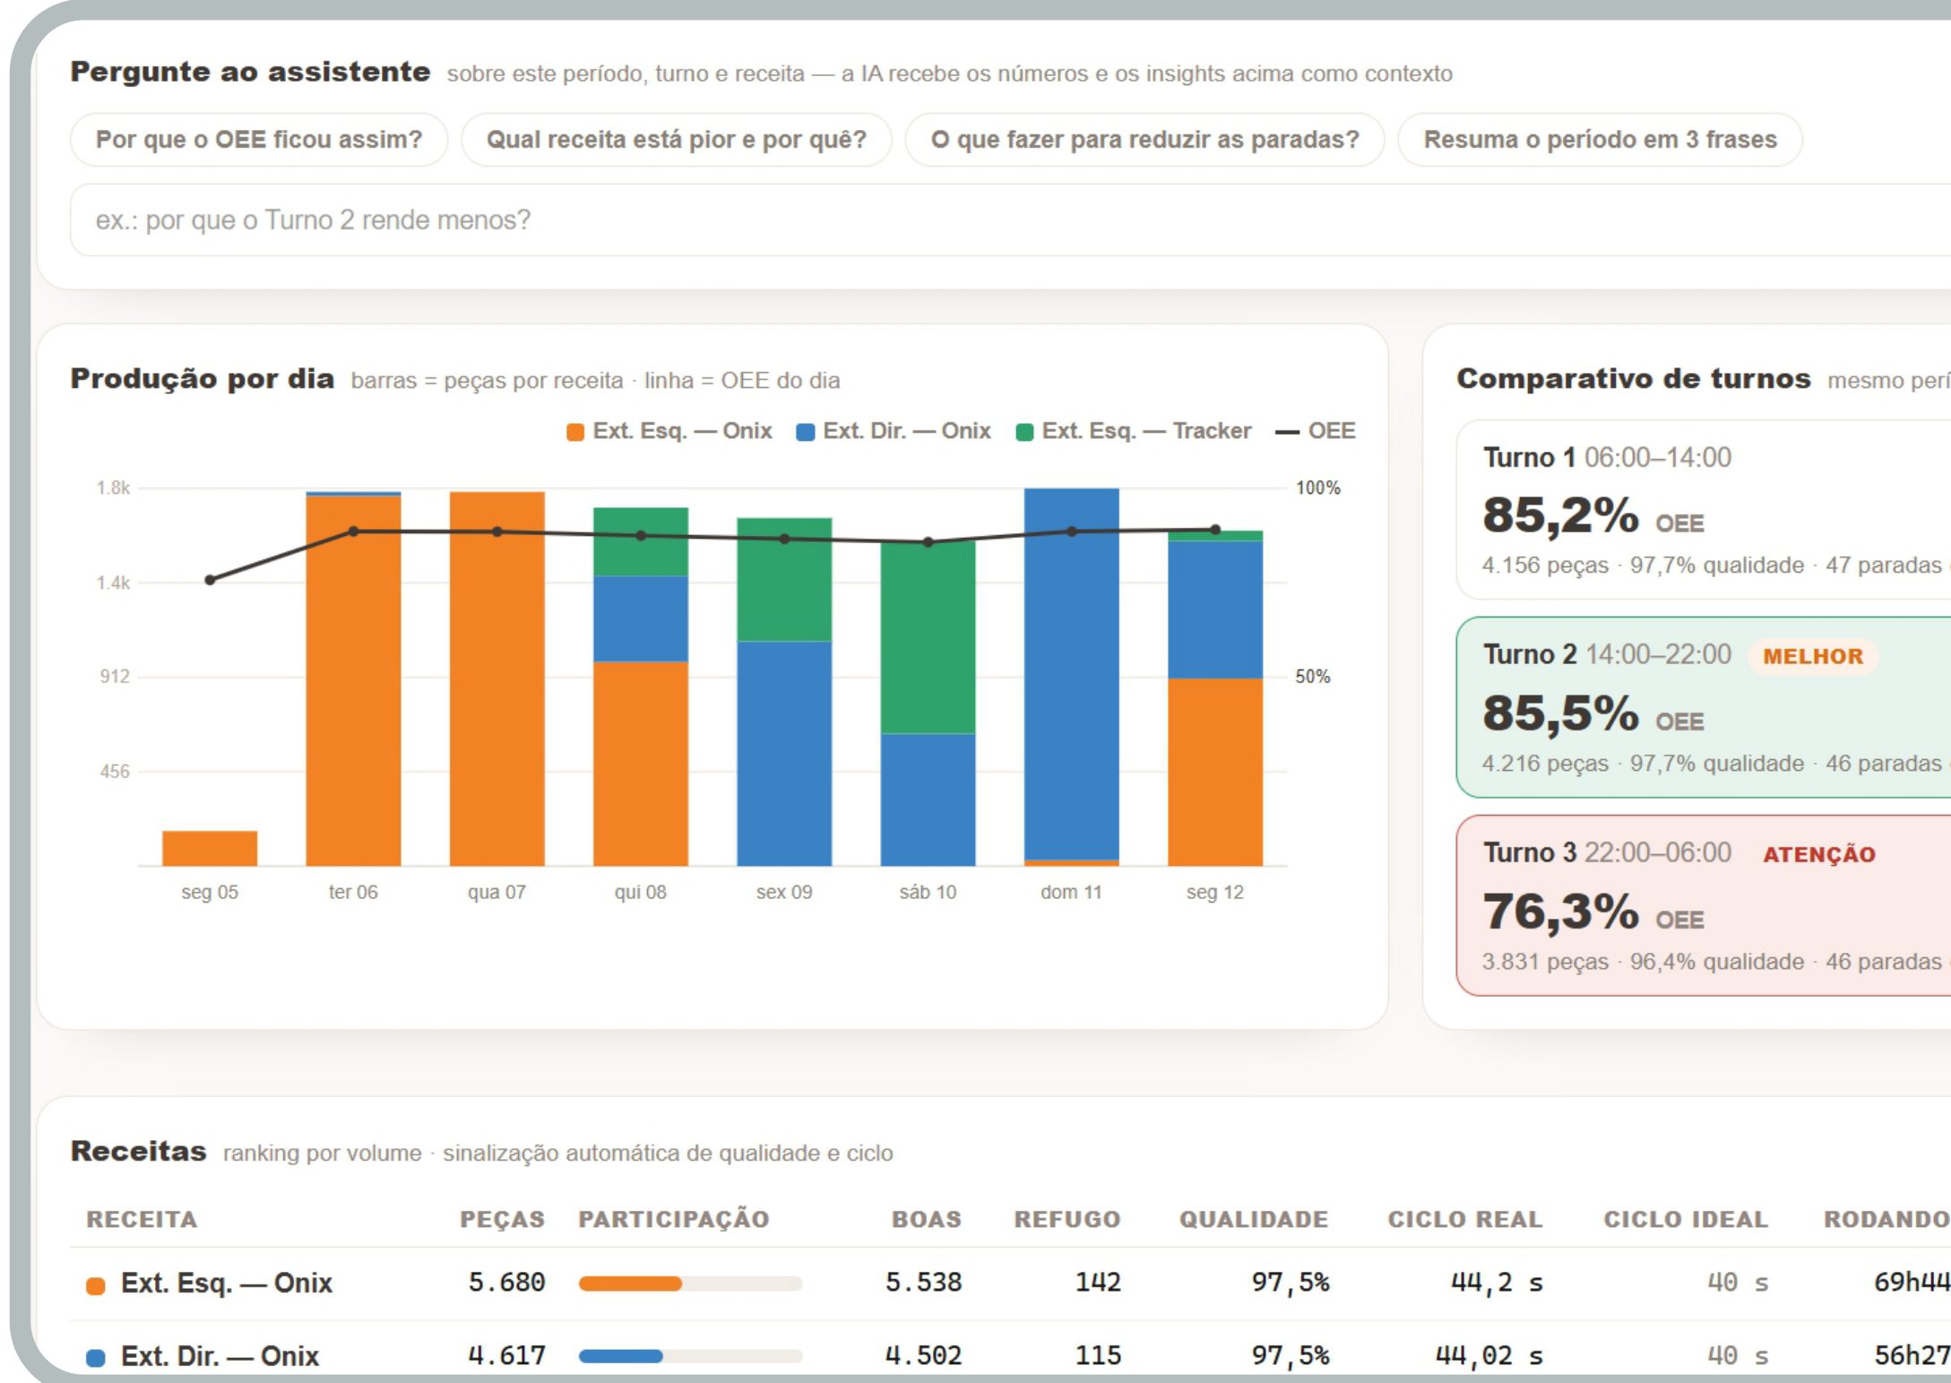Screen dimensions: 1951x1383
Task: Click 'Resuma o período em 3 frases' chip
Action: tap(1600, 140)
